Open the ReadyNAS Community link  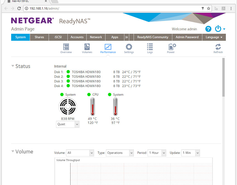point(153,37)
